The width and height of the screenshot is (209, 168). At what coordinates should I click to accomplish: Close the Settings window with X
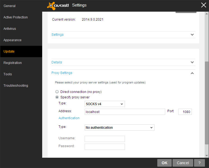[x=204, y=5]
